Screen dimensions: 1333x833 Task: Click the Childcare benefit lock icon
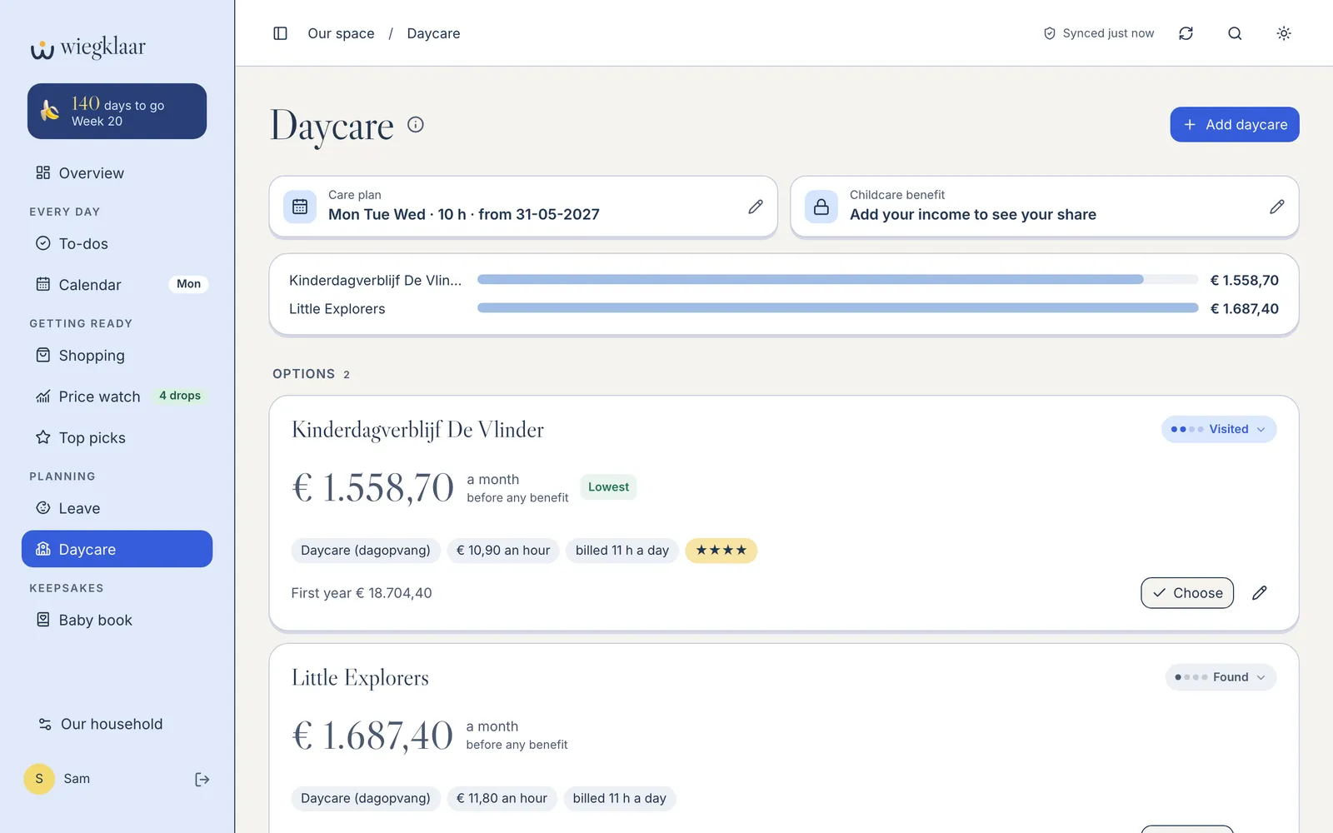[821, 207]
